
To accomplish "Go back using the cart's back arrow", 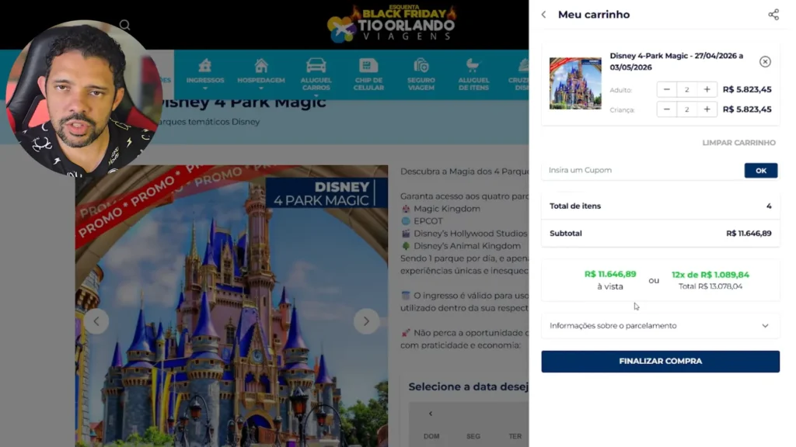I will click(x=543, y=15).
